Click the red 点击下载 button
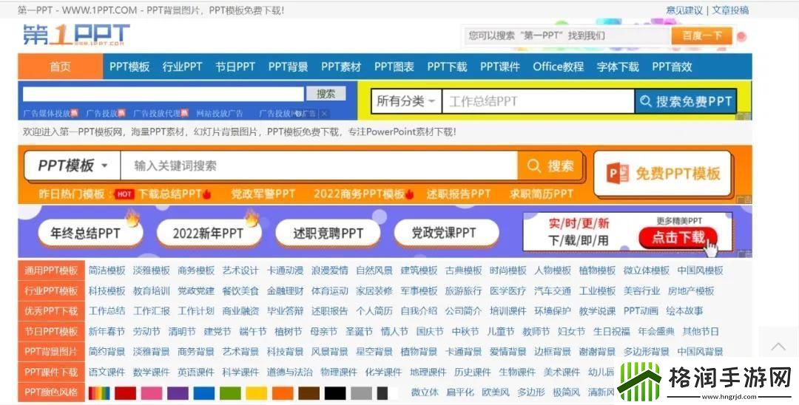799x405 pixels. (678, 237)
